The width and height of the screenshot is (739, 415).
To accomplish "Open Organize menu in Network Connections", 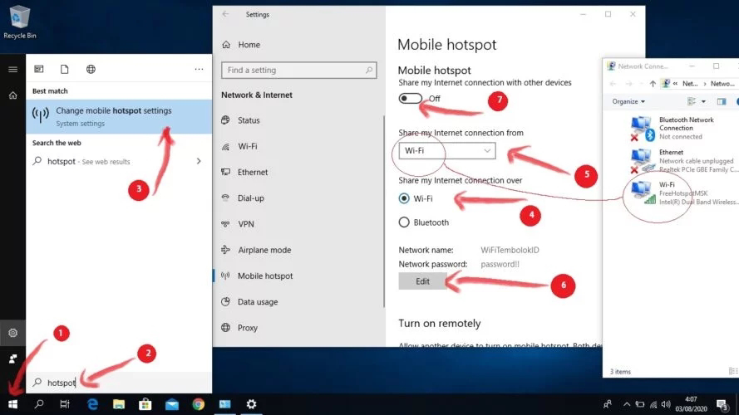I will tap(628, 101).
